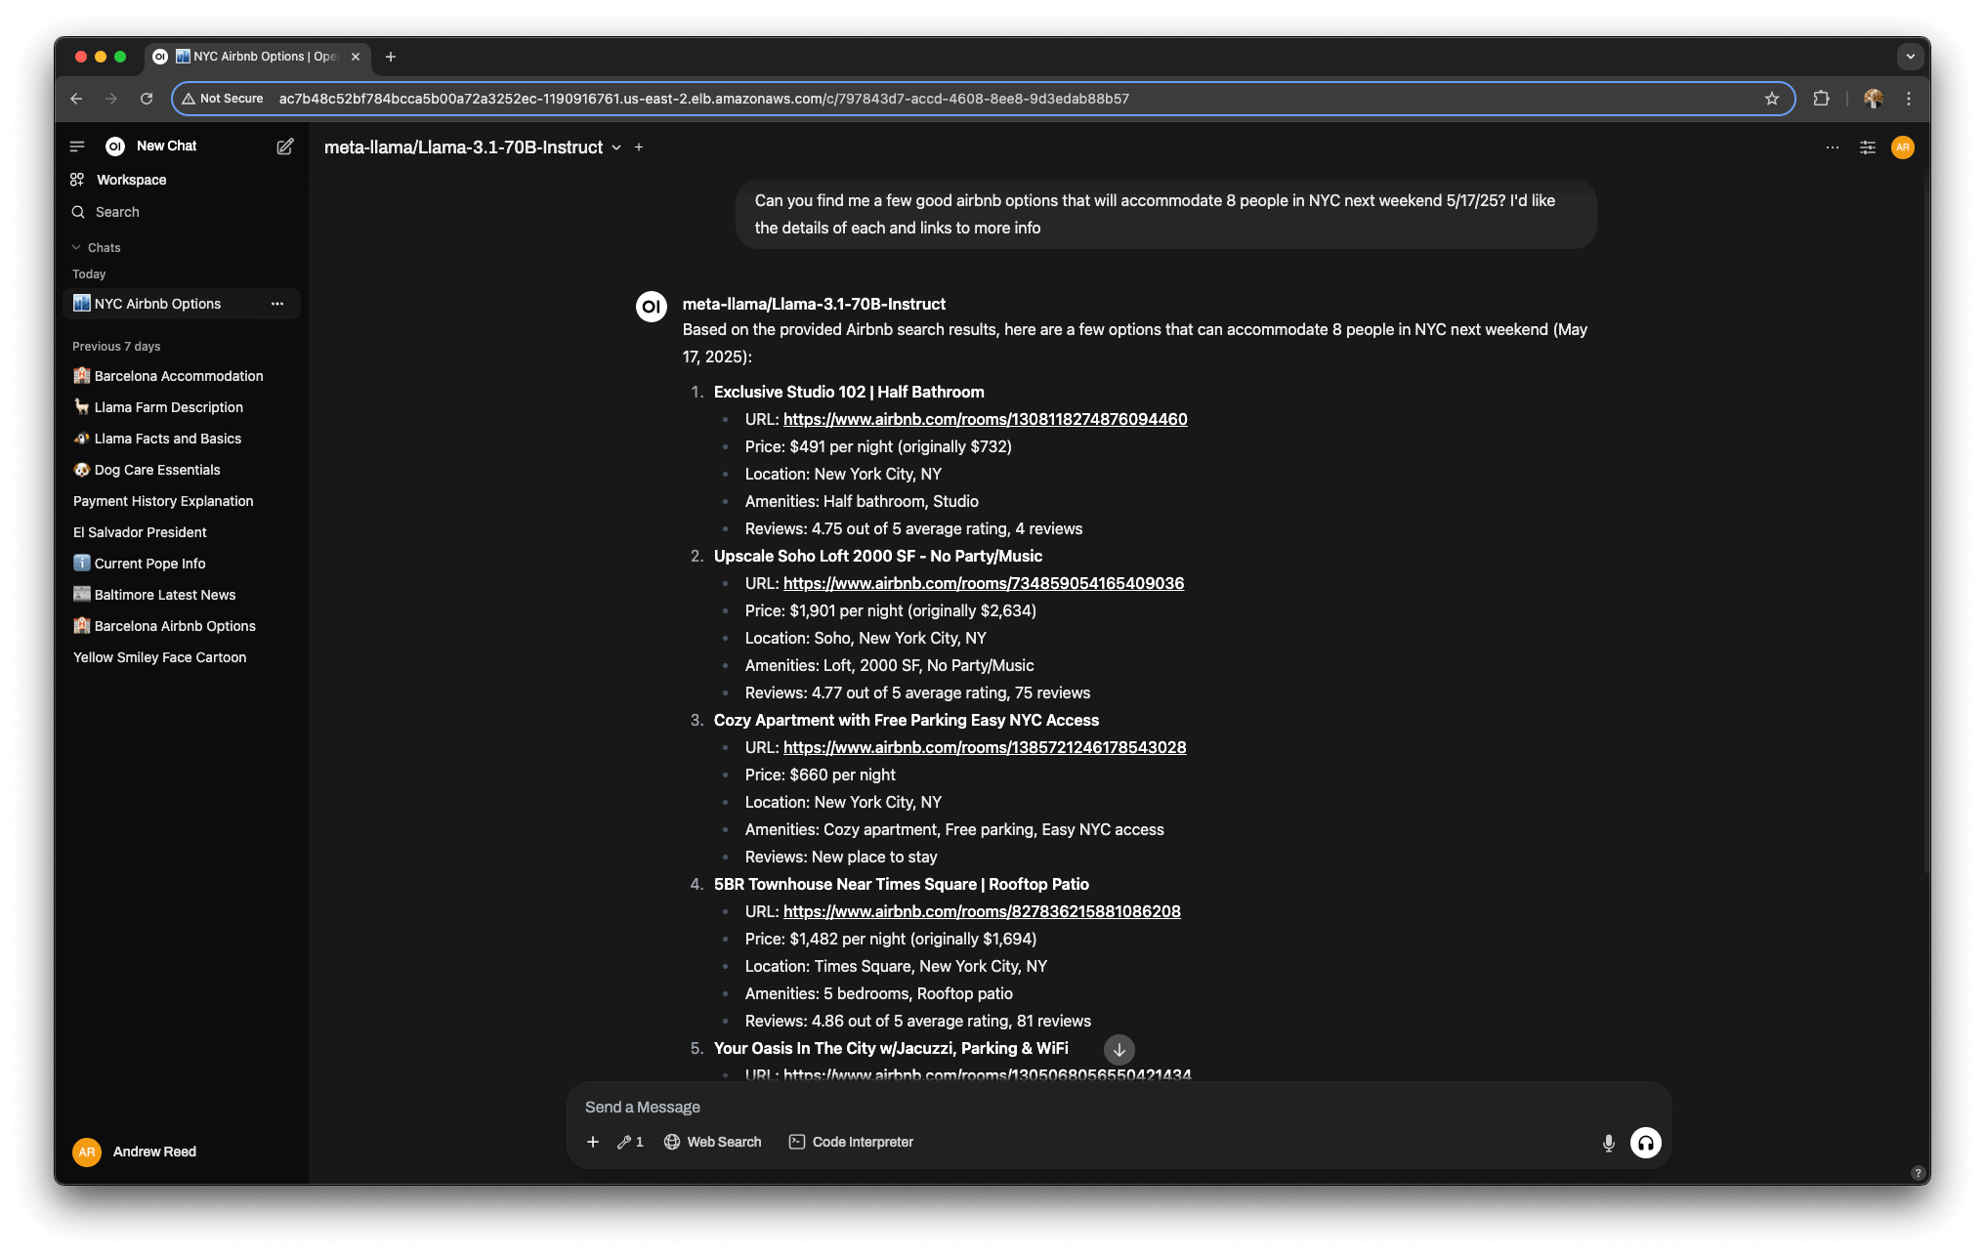This screenshot has height=1257, width=1985.
Task: Expand the Llama-3.1-70B-Instruct model dropdown
Action: click(x=473, y=147)
